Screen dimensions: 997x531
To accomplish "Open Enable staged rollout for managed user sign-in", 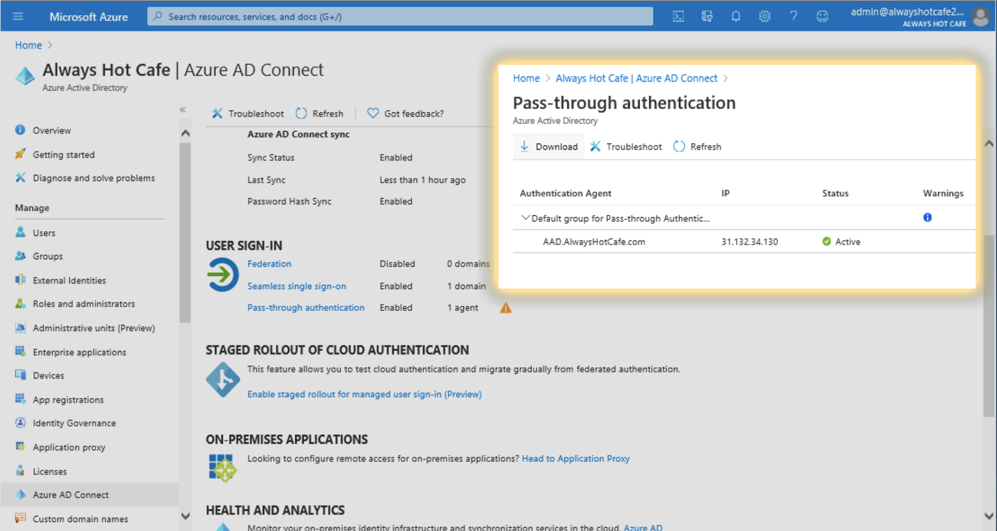I will coord(364,394).
